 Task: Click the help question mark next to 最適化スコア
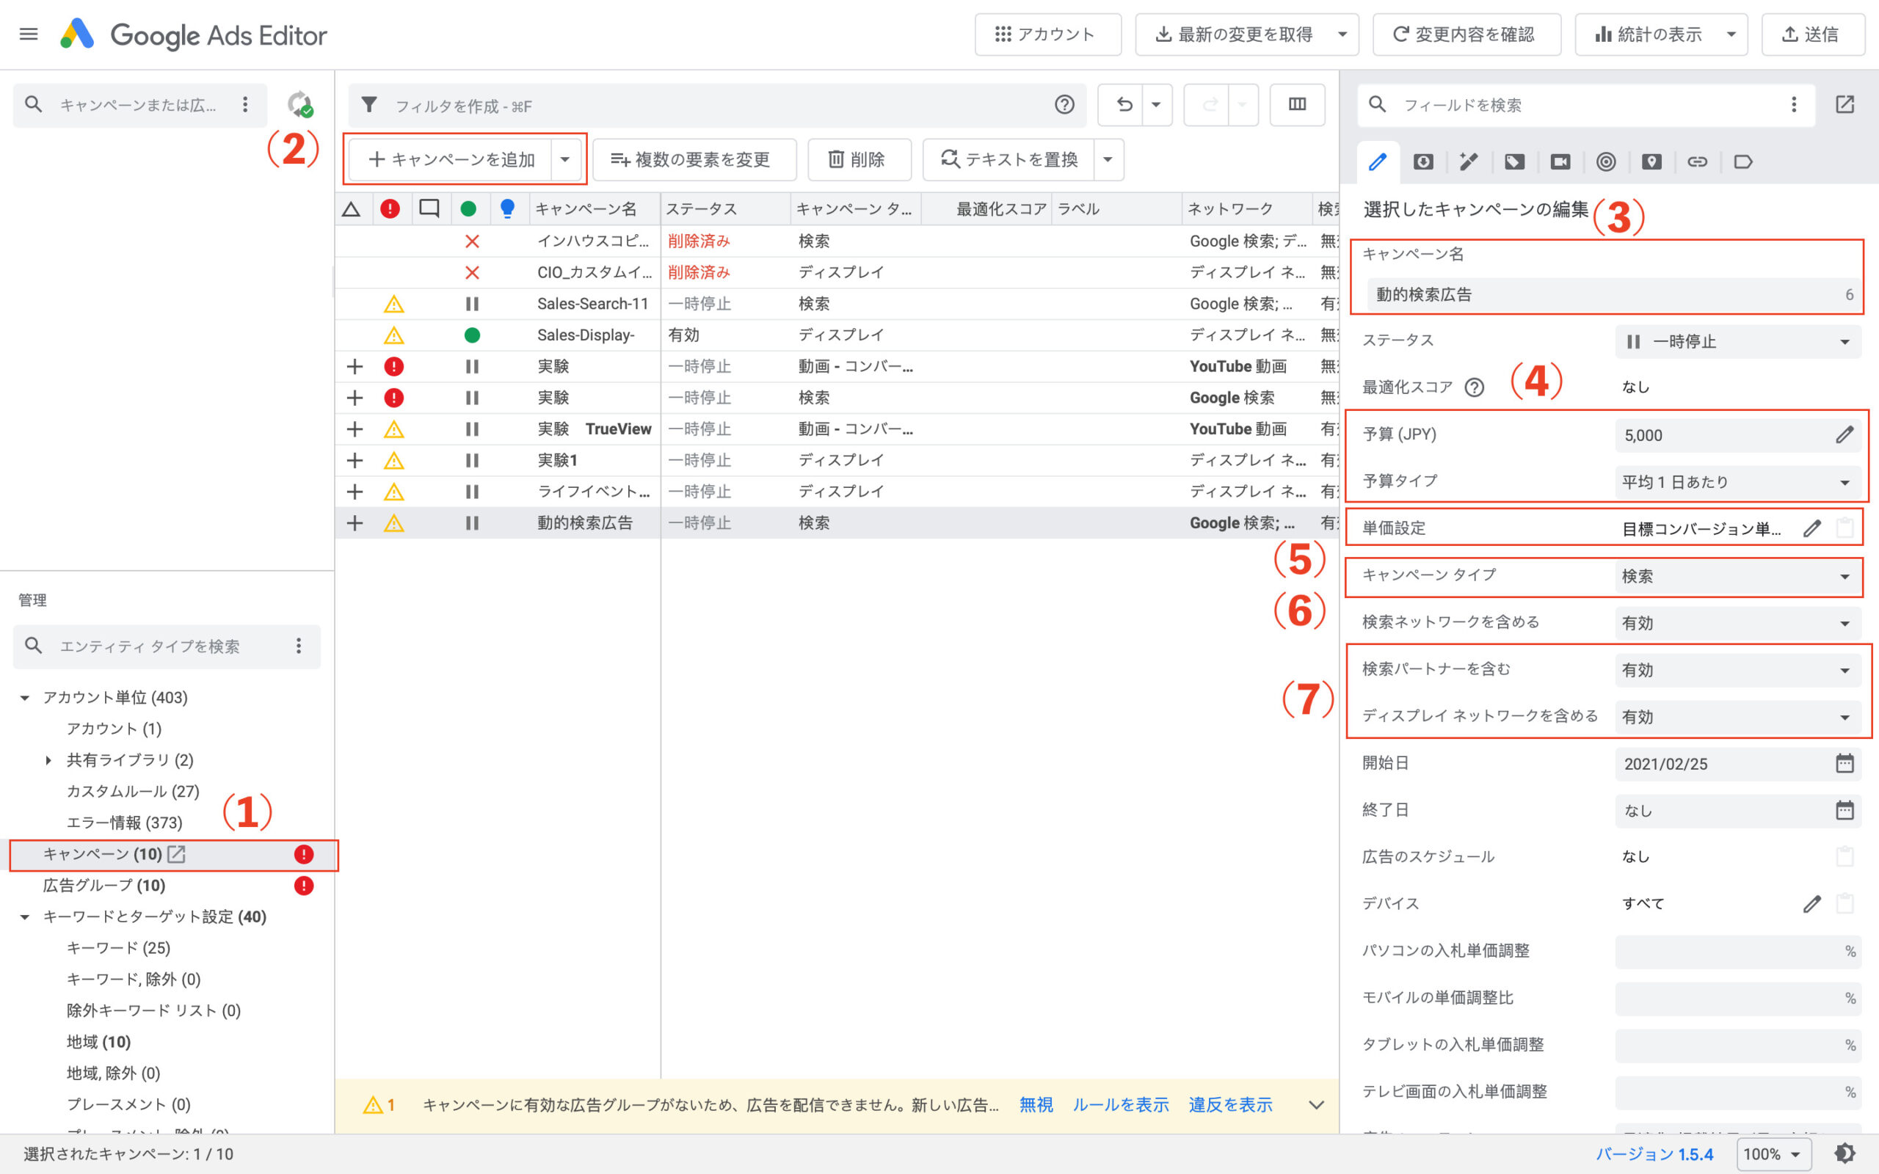pyautogui.click(x=1475, y=387)
